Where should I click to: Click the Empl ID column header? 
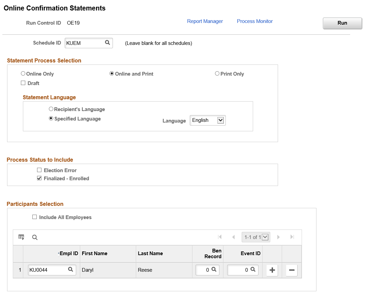point(69,253)
